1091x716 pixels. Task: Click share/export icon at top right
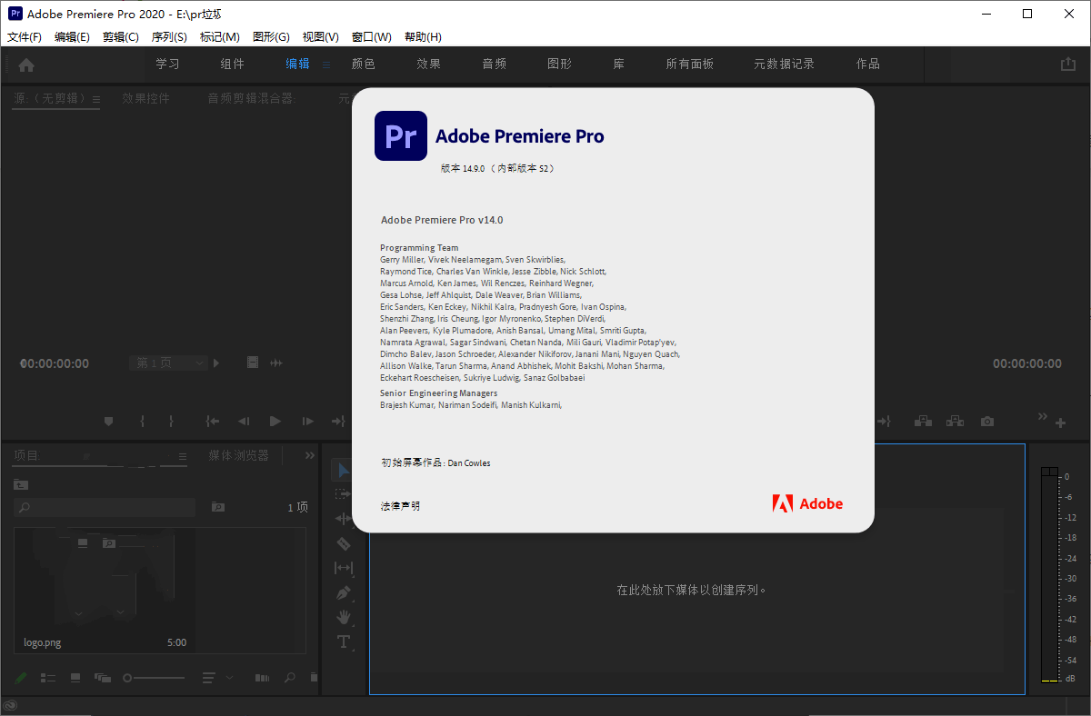[x=1067, y=65]
